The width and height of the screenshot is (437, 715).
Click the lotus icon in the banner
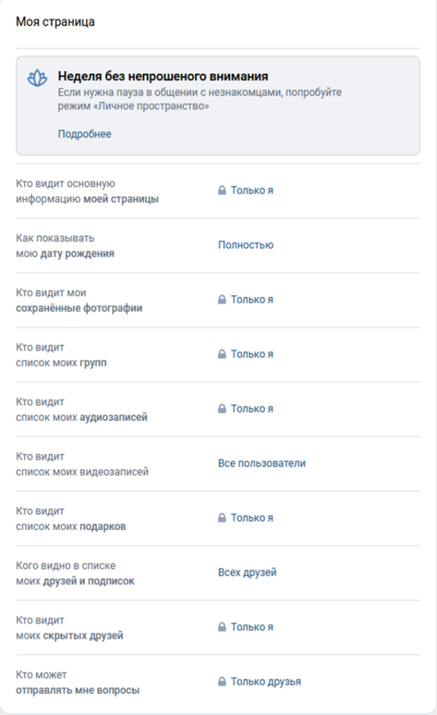[x=36, y=78]
